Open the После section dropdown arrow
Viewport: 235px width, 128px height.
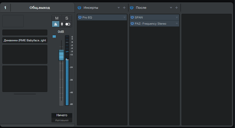point(171,8)
